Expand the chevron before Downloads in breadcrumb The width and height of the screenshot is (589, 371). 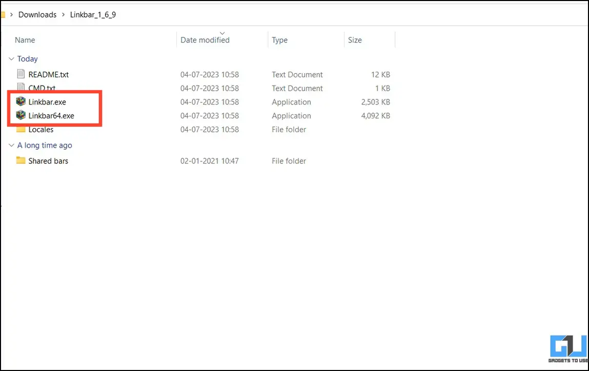pyautogui.click(x=11, y=15)
